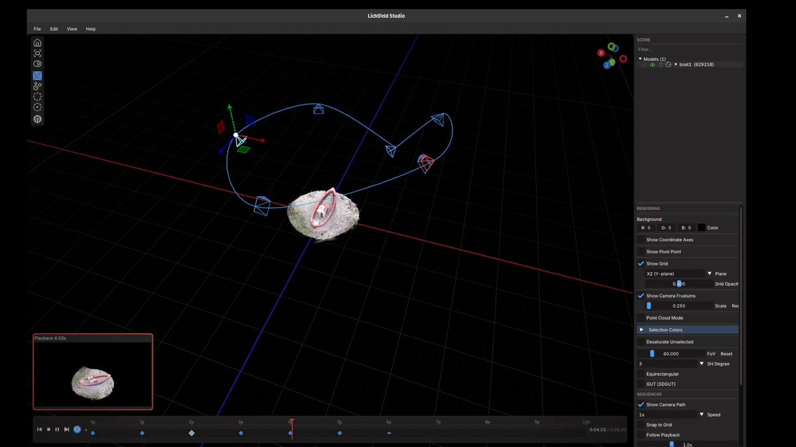The width and height of the screenshot is (796, 447).
Task: Click the red X axis gizmo ball
Action: pos(601,53)
